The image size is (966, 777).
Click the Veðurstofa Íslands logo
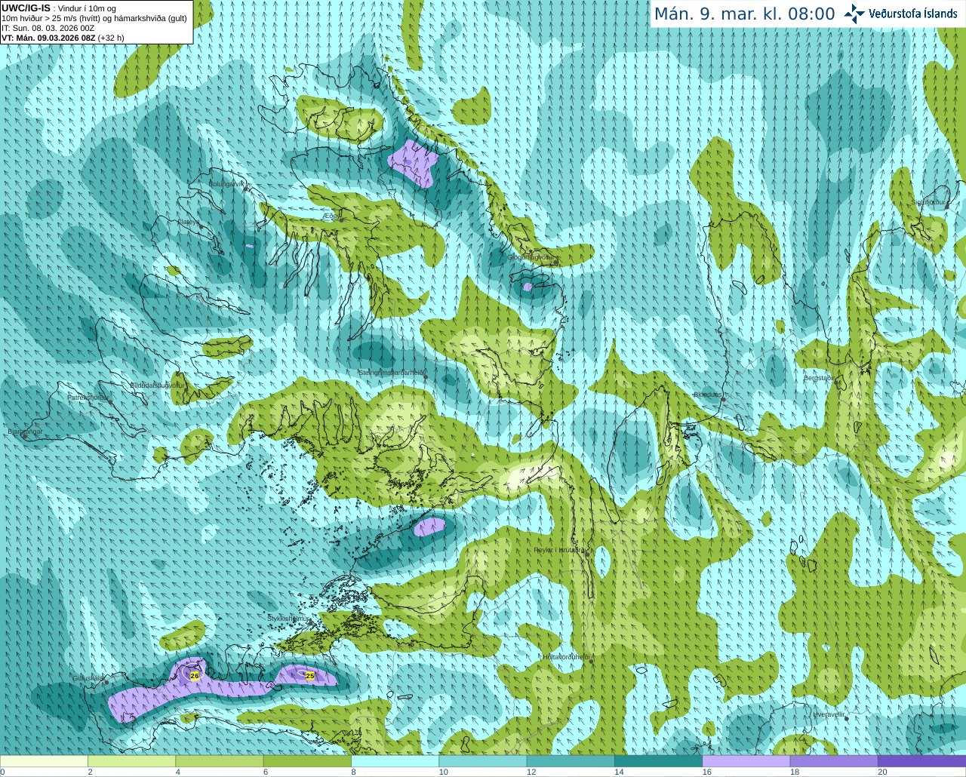coord(901,14)
